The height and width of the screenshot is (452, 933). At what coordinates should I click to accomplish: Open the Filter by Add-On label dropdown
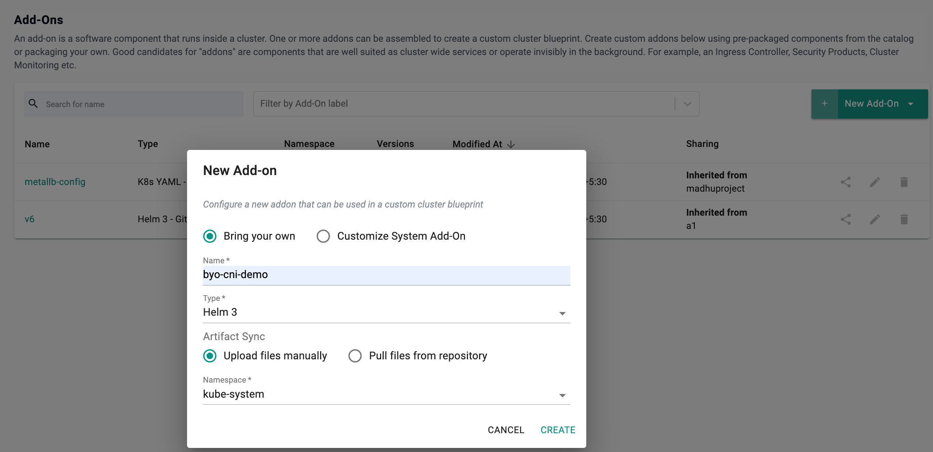click(x=687, y=104)
